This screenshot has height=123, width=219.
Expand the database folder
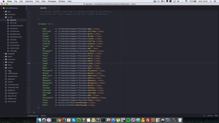[4, 54]
